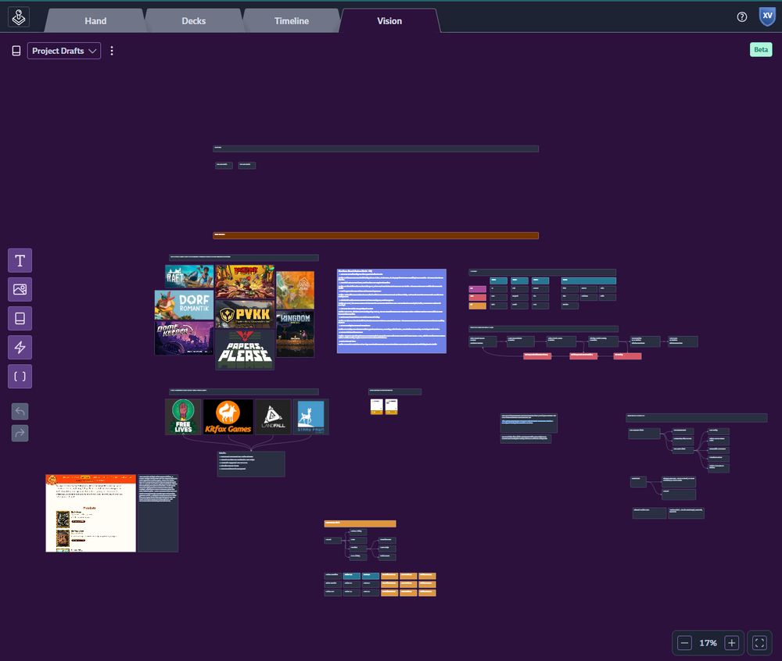
Task: Open the help question mark icon
Action: point(742,17)
